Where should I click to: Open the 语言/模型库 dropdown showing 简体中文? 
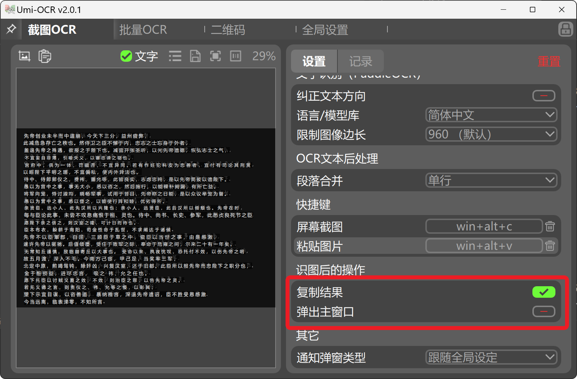coord(491,115)
